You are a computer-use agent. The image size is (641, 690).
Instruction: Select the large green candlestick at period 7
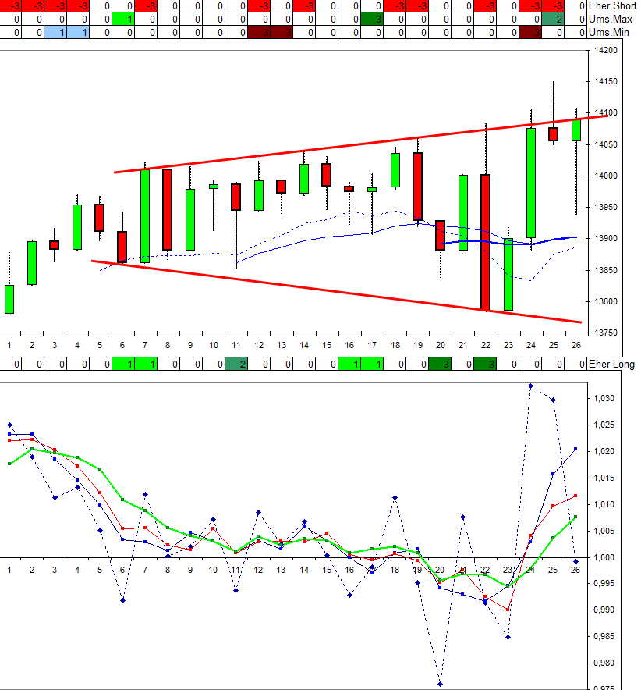tap(145, 215)
